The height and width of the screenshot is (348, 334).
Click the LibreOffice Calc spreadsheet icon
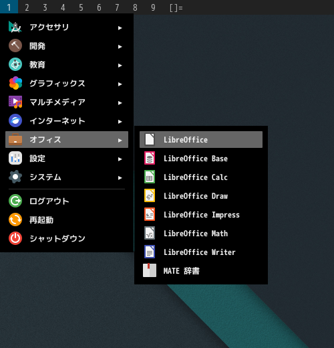[150, 177]
